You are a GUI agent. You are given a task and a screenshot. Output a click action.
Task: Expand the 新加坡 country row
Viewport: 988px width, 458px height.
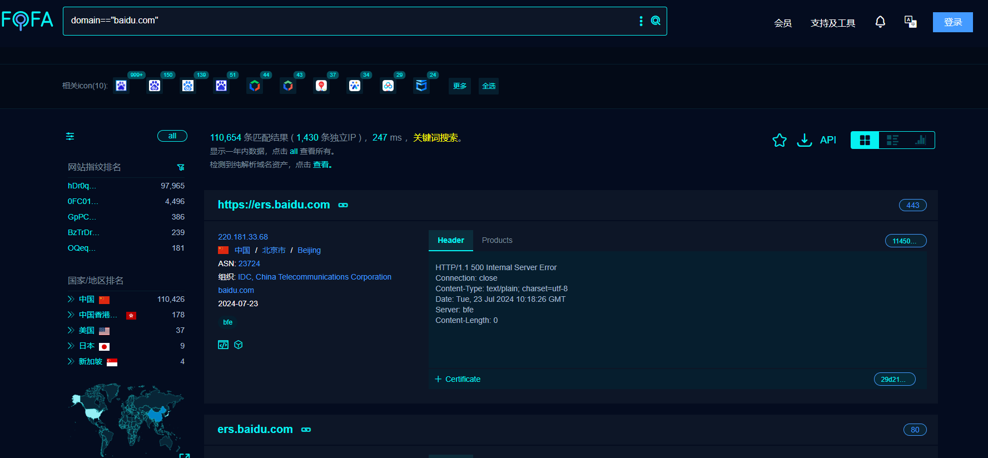click(x=71, y=361)
